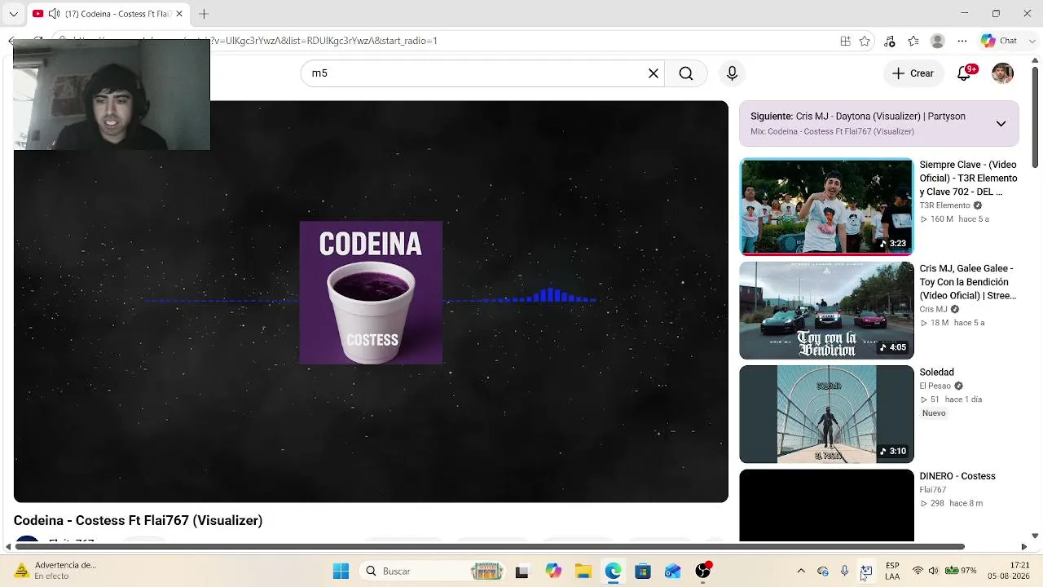Click the Siguiente: Cris MJ - Daytona text

click(x=858, y=117)
